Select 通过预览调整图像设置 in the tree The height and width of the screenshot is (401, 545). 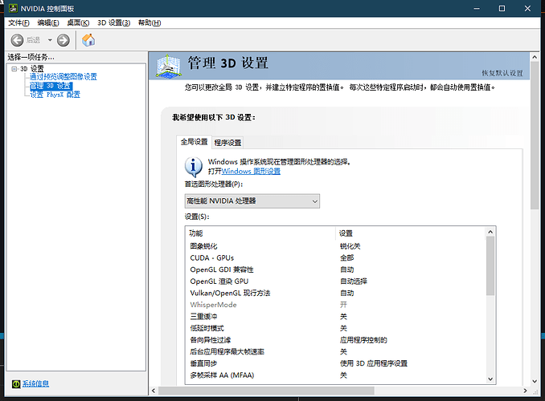pos(64,77)
